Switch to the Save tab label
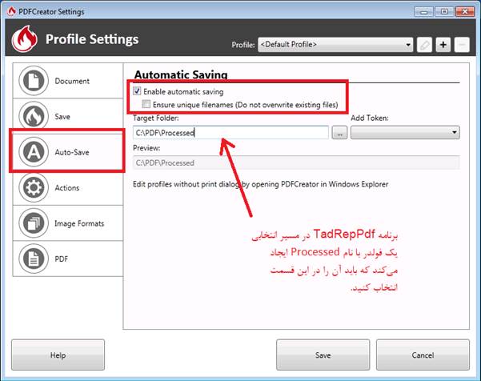 62,117
